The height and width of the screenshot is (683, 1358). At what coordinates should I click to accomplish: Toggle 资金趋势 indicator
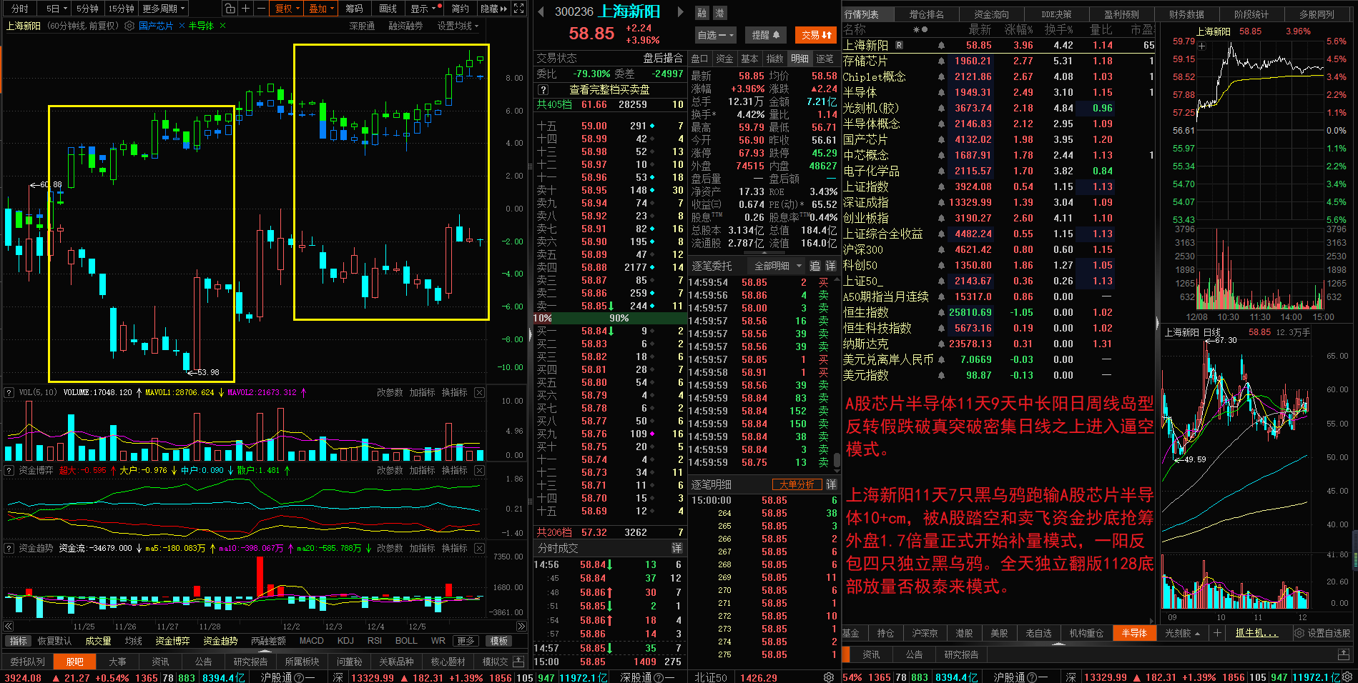click(x=220, y=641)
